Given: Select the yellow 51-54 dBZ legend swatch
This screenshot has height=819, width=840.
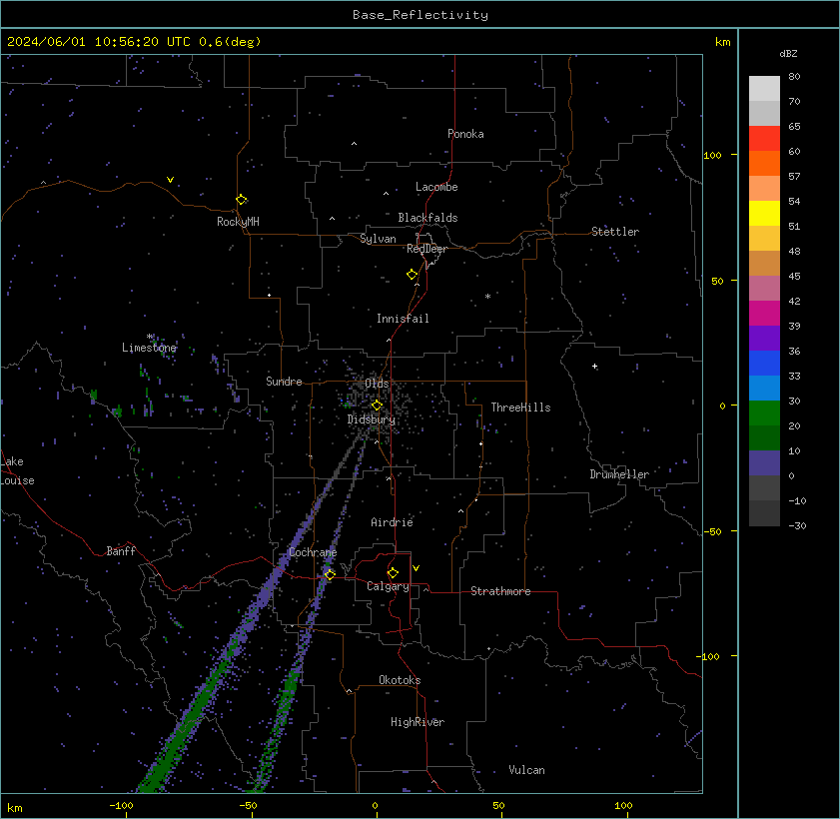Looking at the screenshot, I should (764, 214).
